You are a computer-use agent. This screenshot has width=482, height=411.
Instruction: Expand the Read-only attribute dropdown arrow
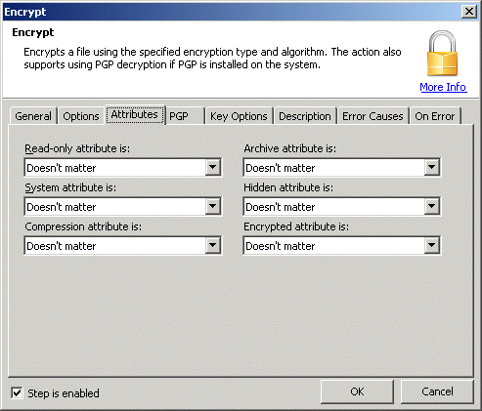pos(213,167)
